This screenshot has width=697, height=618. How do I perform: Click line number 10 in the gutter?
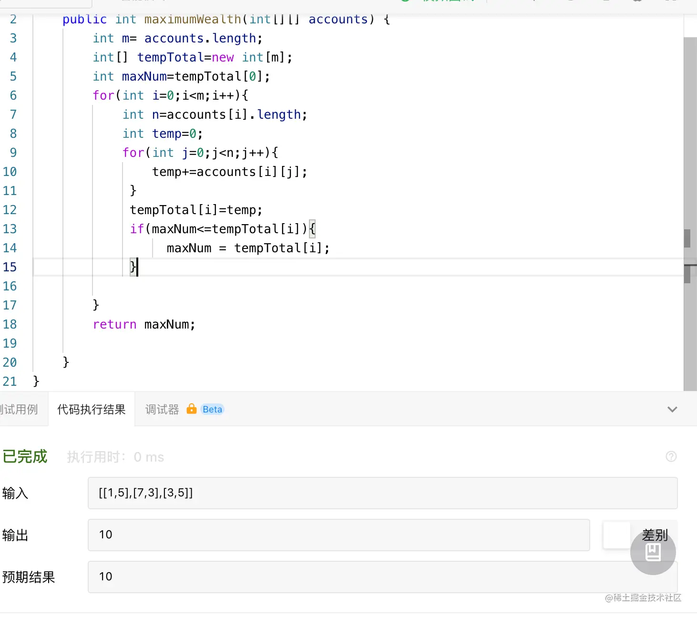tap(10, 172)
